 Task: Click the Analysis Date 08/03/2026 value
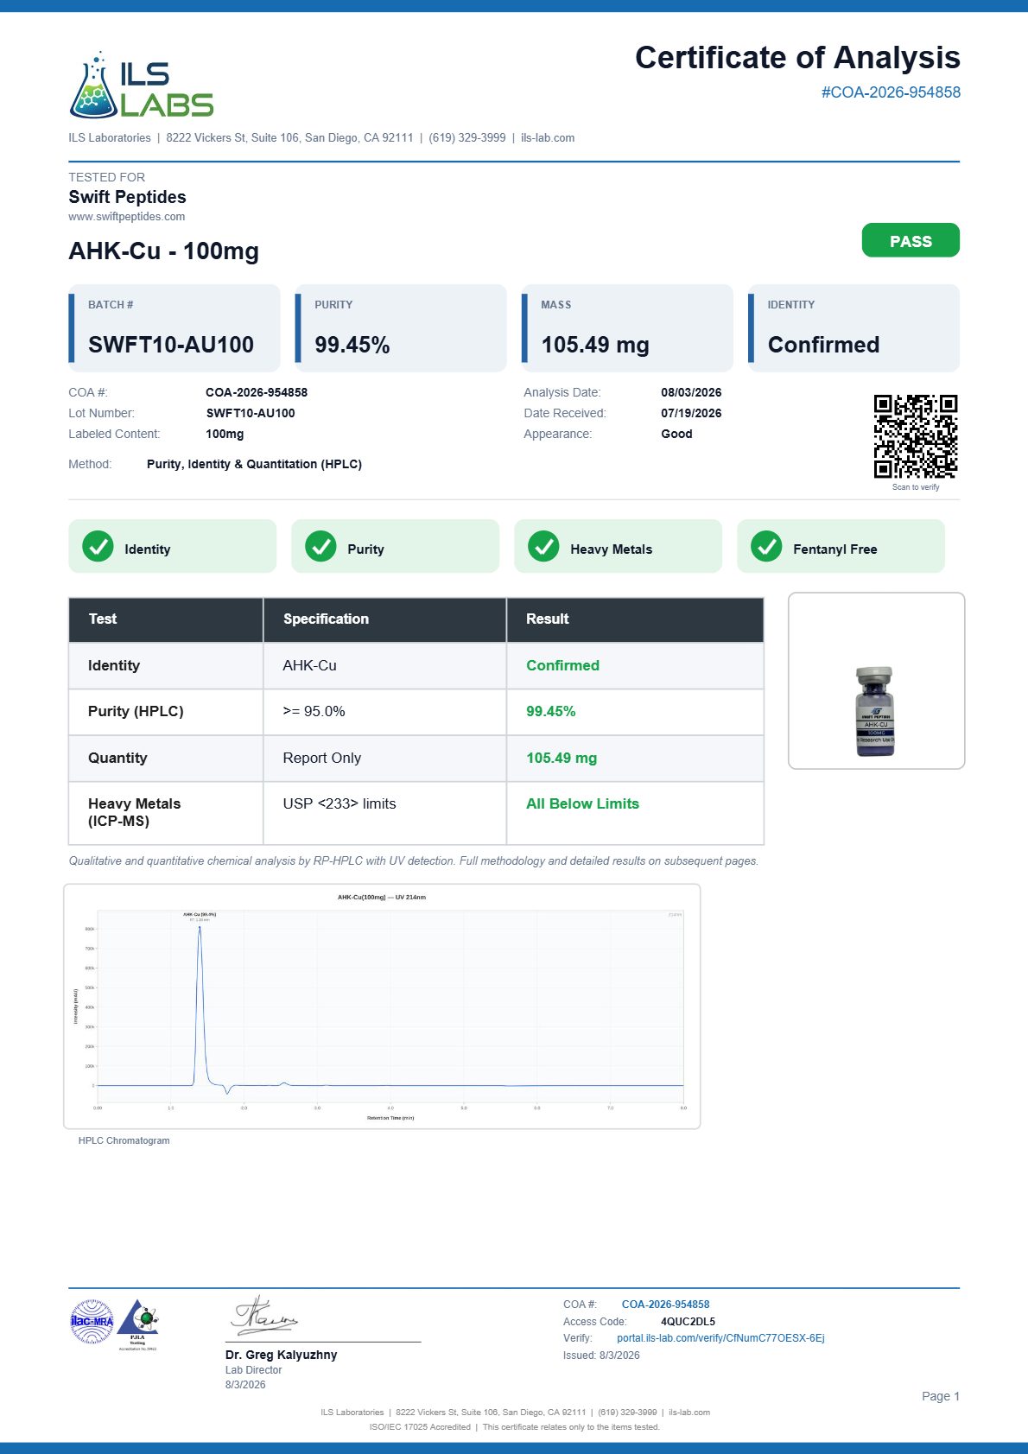click(691, 392)
